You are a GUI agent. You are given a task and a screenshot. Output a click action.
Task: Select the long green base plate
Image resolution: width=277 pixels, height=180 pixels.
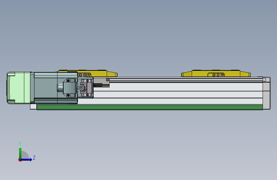pyautogui.click(x=150, y=107)
